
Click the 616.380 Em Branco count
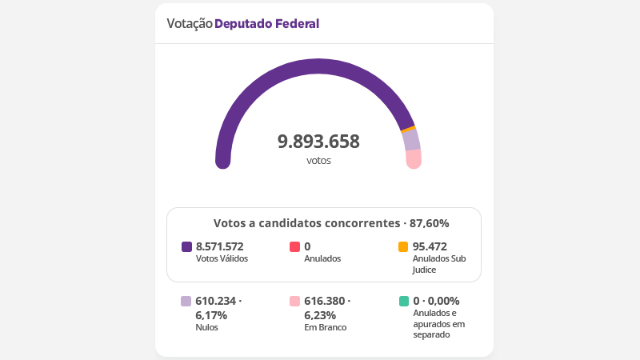point(325,302)
